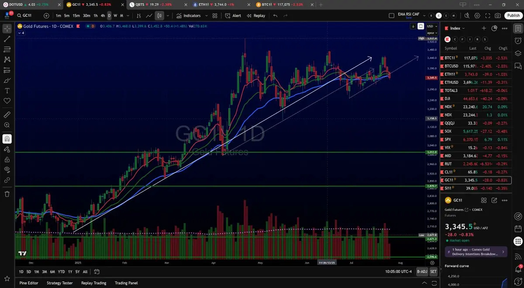This screenshot has width=524, height=288.
Task: Open the Trading Panel tab
Action: coord(126,283)
